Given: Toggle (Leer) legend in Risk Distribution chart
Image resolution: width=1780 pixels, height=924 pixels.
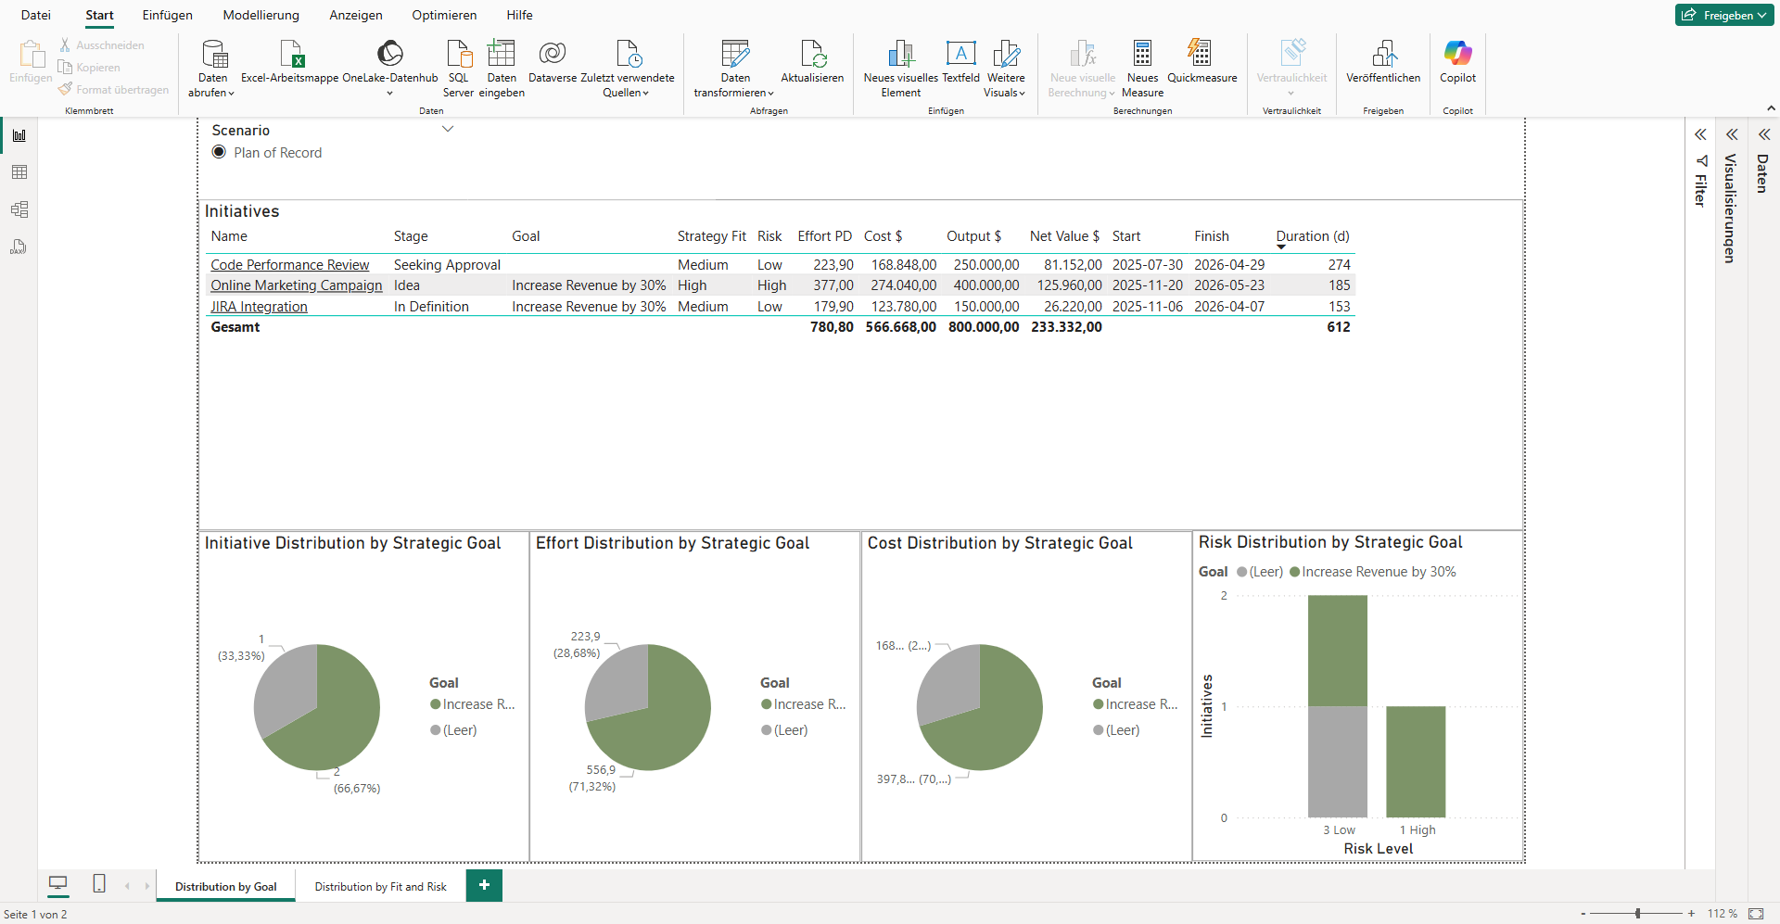Looking at the screenshot, I should (x=1260, y=572).
